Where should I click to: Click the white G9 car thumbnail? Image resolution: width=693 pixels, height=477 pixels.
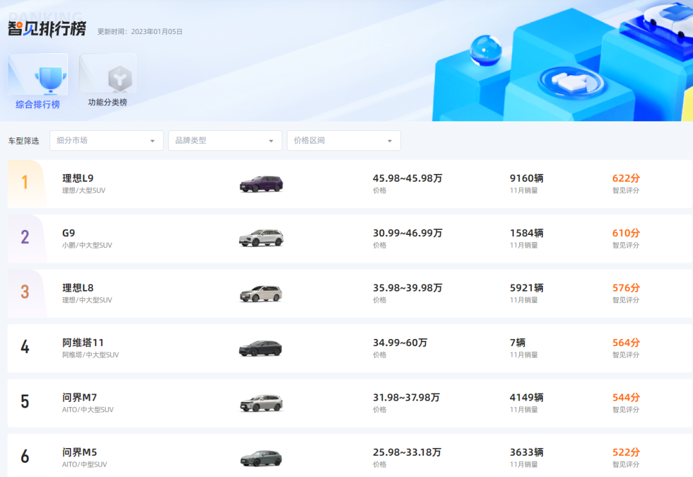coord(261,238)
